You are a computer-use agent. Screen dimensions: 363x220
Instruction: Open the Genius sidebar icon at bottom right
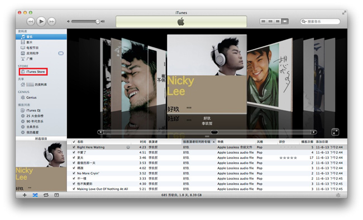pyautogui.click(x=338, y=195)
